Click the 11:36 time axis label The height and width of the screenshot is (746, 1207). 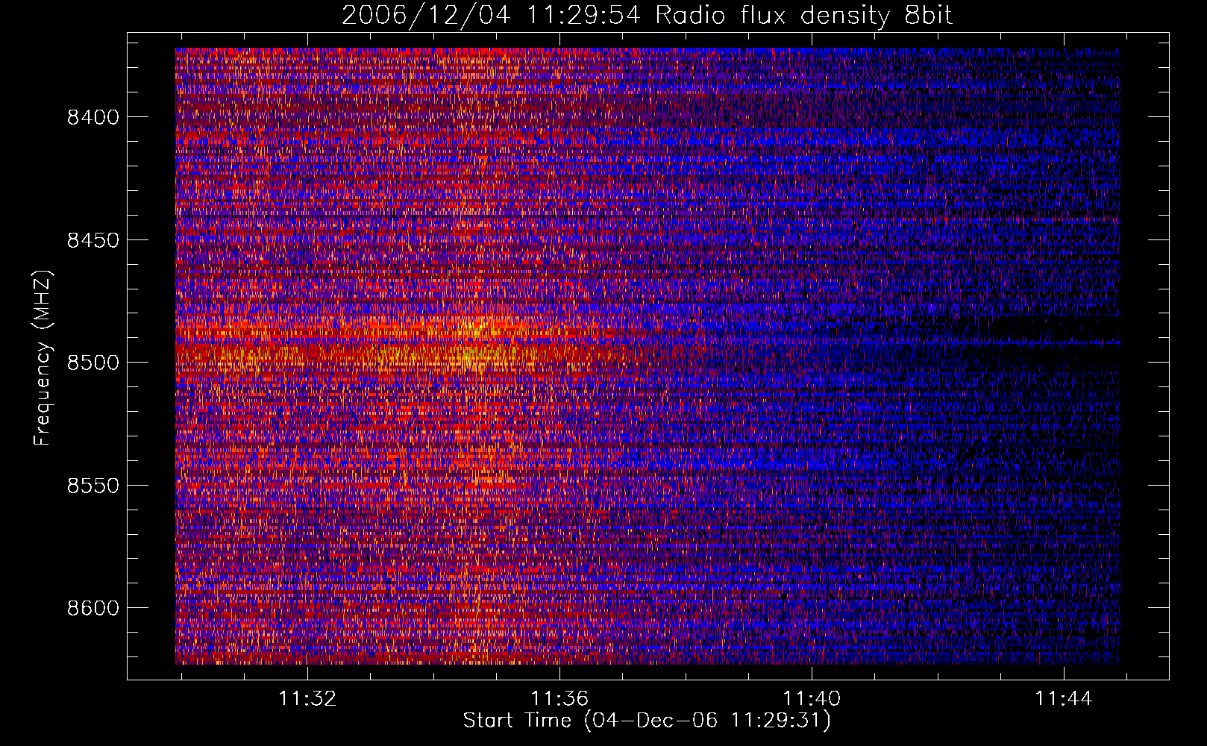coord(559,698)
